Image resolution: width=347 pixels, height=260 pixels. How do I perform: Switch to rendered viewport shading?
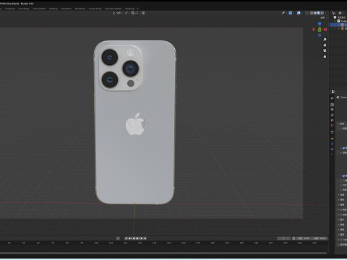(322, 13)
